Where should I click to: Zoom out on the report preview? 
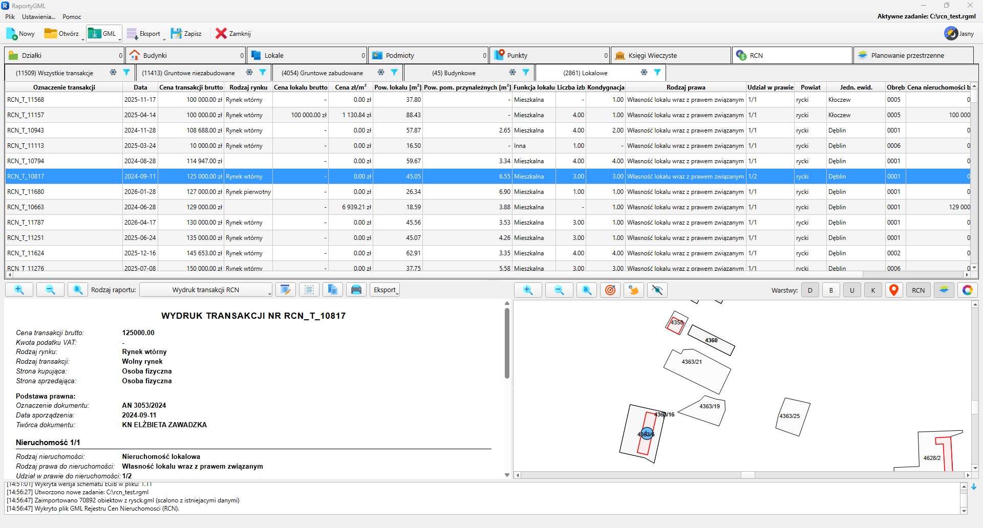(50, 290)
